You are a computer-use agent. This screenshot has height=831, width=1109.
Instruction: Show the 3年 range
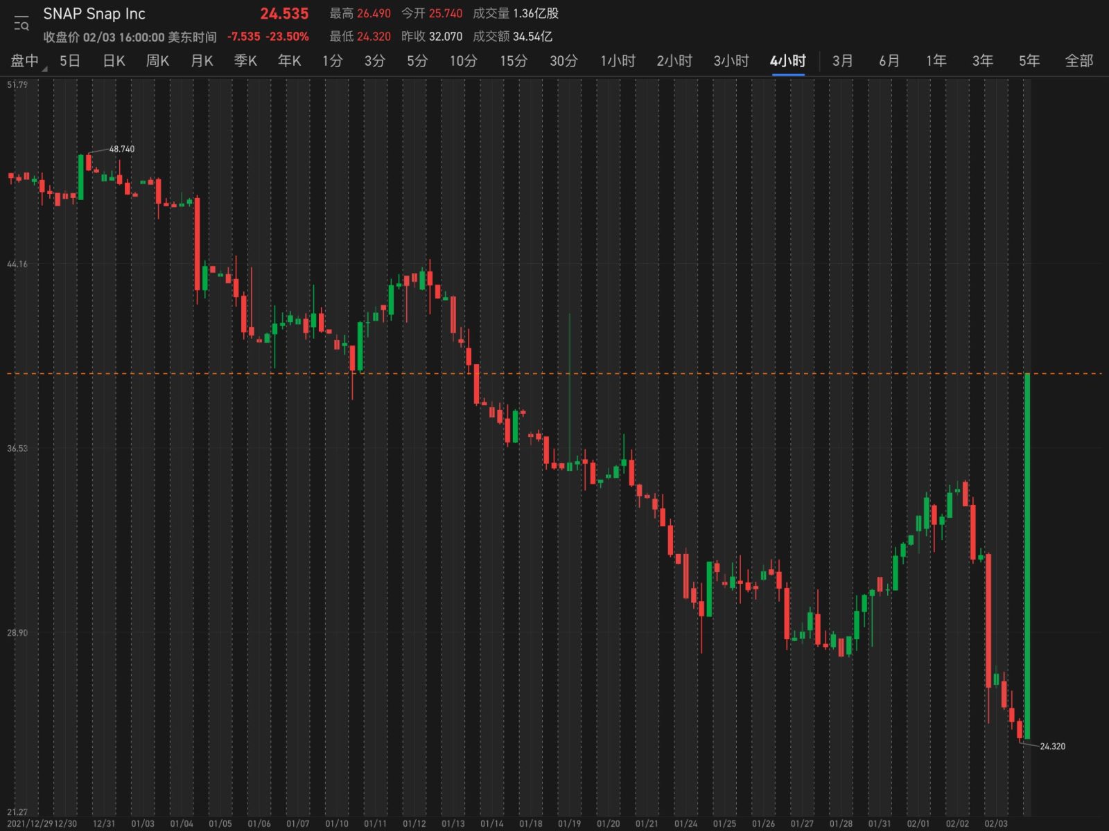tap(982, 61)
